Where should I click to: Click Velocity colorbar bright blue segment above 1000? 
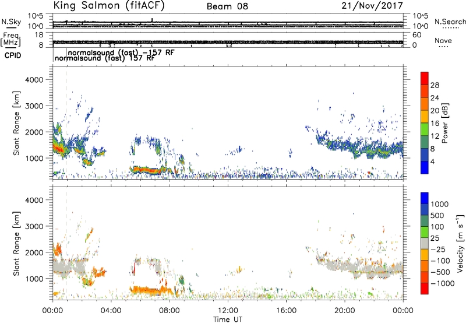[425, 198]
